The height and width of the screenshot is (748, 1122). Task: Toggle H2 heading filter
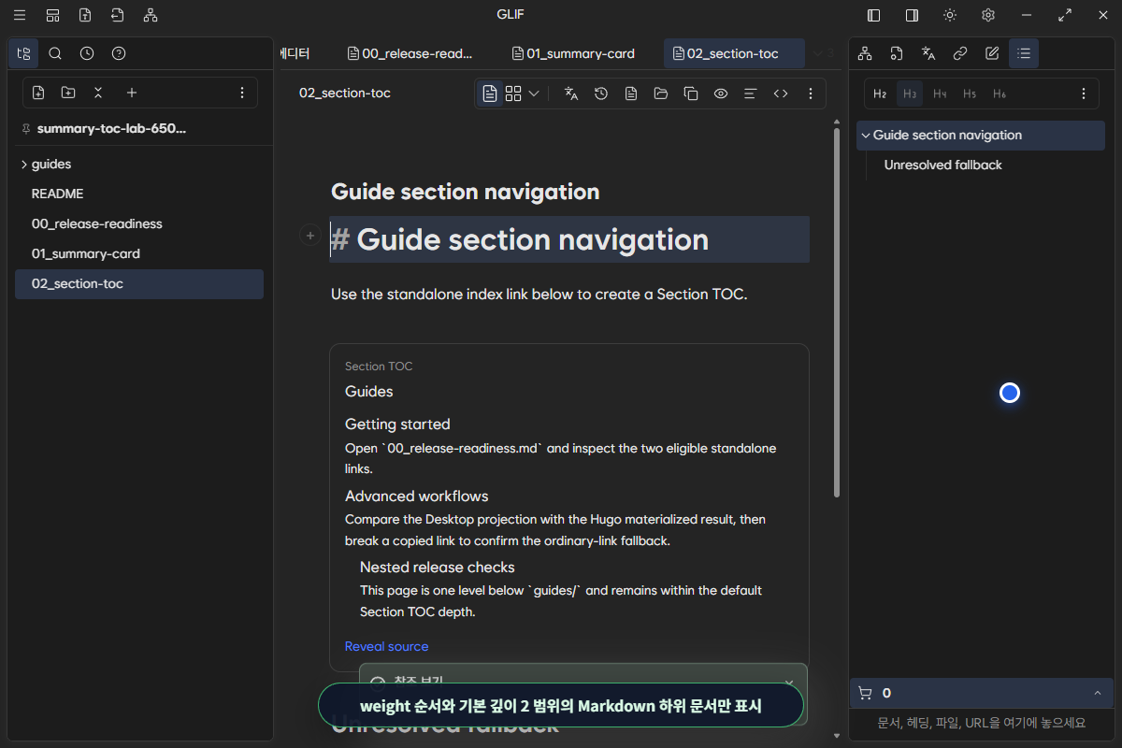coord(880,93)
